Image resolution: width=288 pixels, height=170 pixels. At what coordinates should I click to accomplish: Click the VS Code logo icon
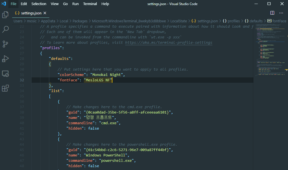coord(4,4)
